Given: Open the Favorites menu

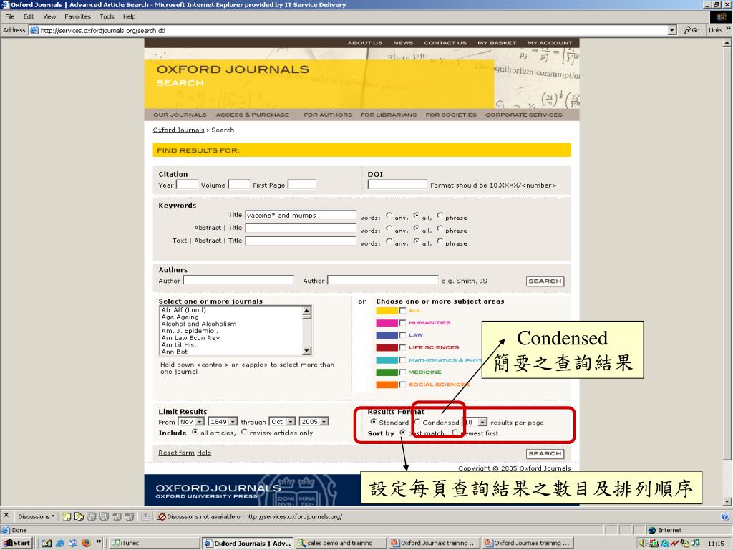Looking at the screenshot, I should 77,17.
